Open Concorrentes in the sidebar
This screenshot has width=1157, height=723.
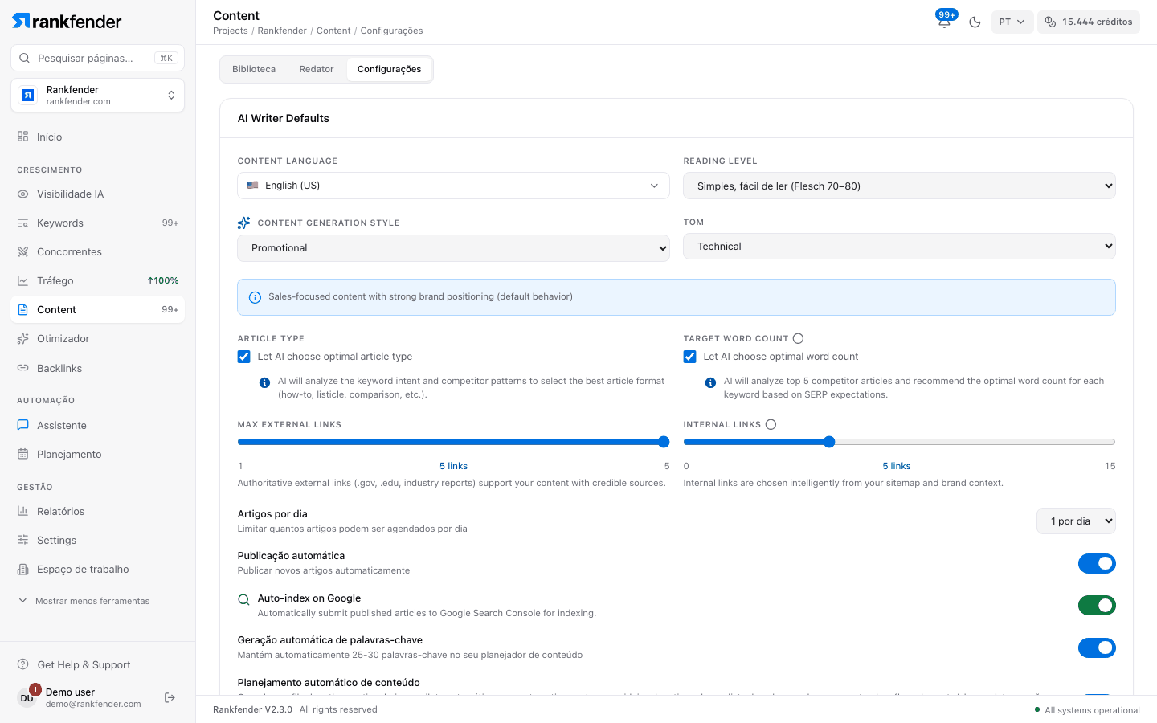coord(97,251)
